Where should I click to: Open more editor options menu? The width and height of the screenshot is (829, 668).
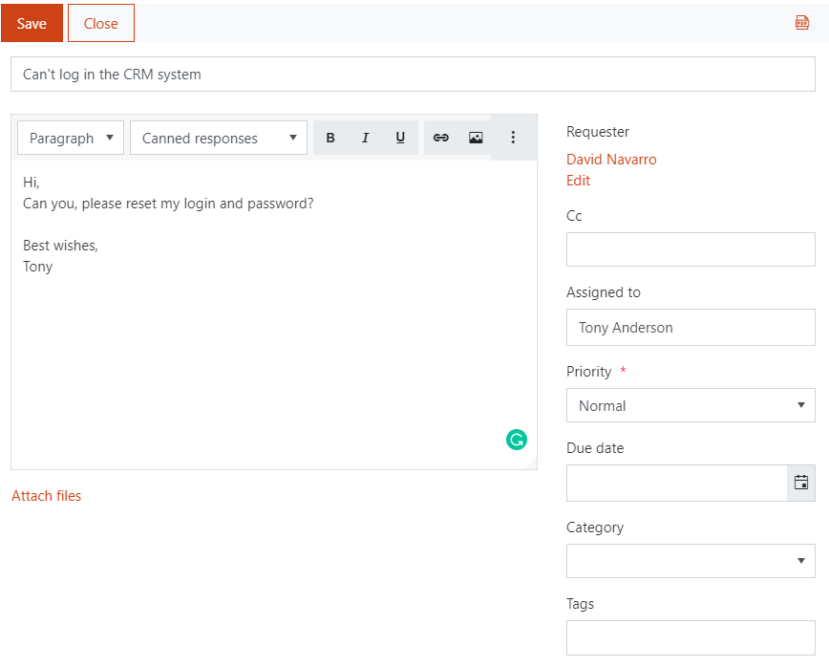click(513, 138)
